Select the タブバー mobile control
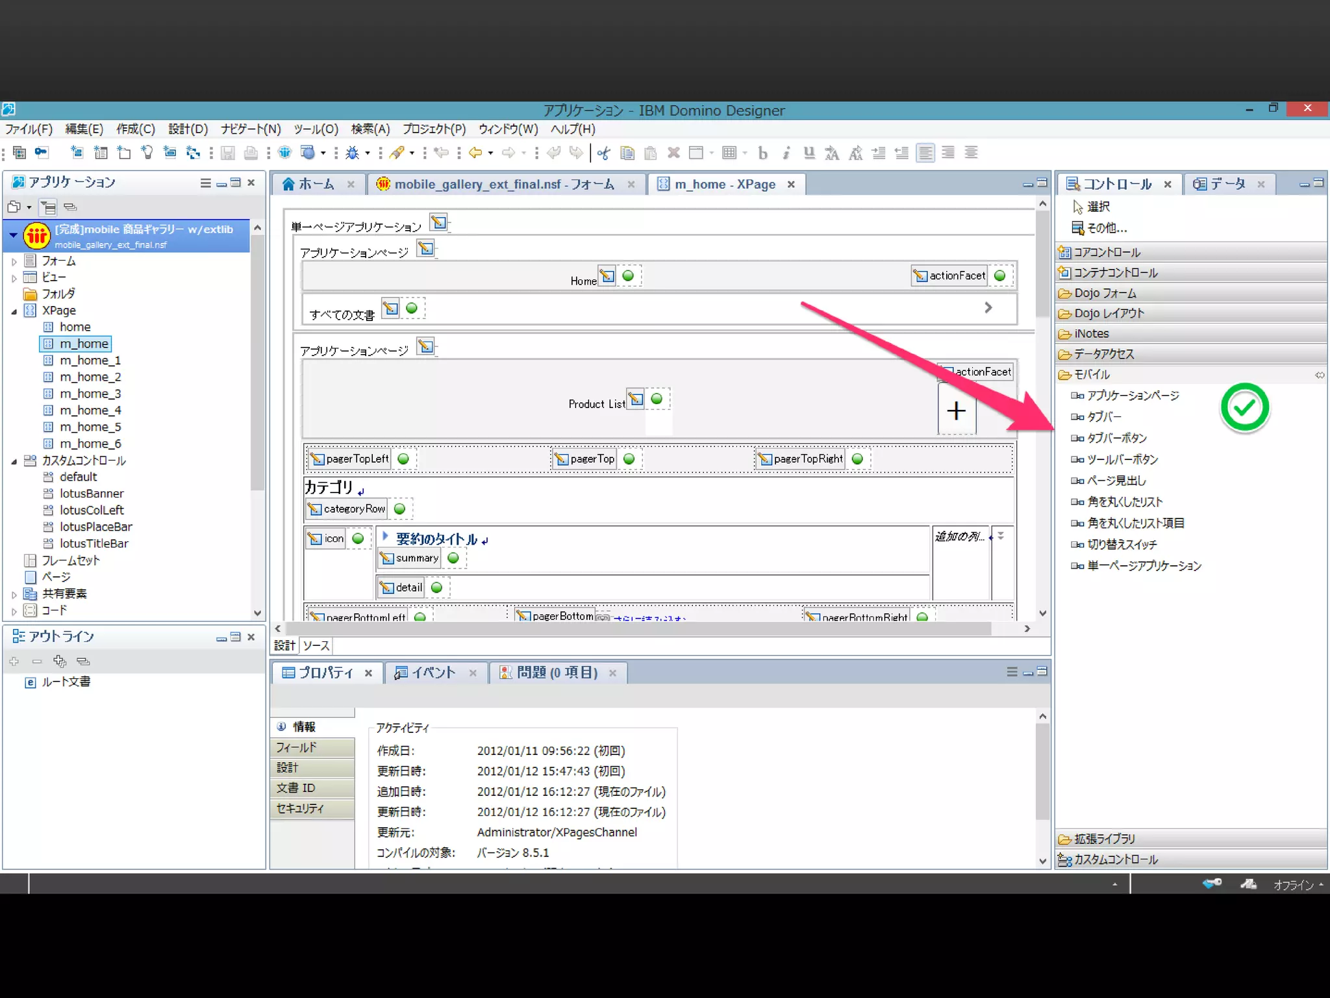The image size is (1330, 998). (1104, 416)
